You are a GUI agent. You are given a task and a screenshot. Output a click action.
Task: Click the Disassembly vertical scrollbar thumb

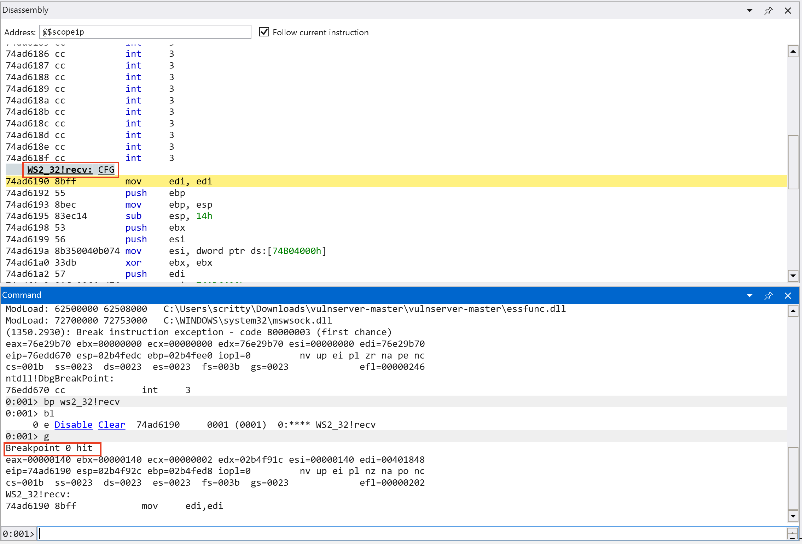point(793,162)
